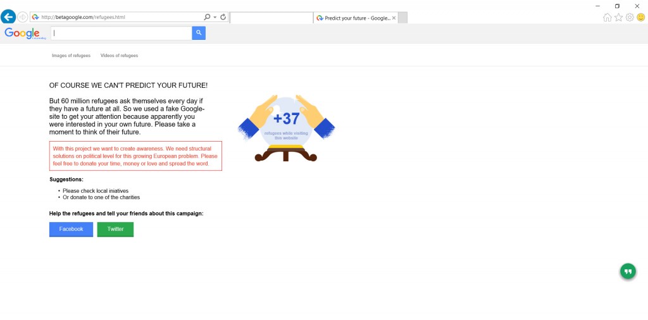Restore down the browser window

[x=617, y=6]
